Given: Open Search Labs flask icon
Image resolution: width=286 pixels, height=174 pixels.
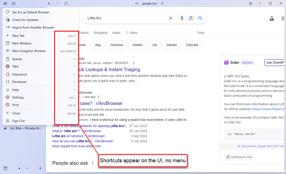Looking at the screenshot, I should click(272, 18).
